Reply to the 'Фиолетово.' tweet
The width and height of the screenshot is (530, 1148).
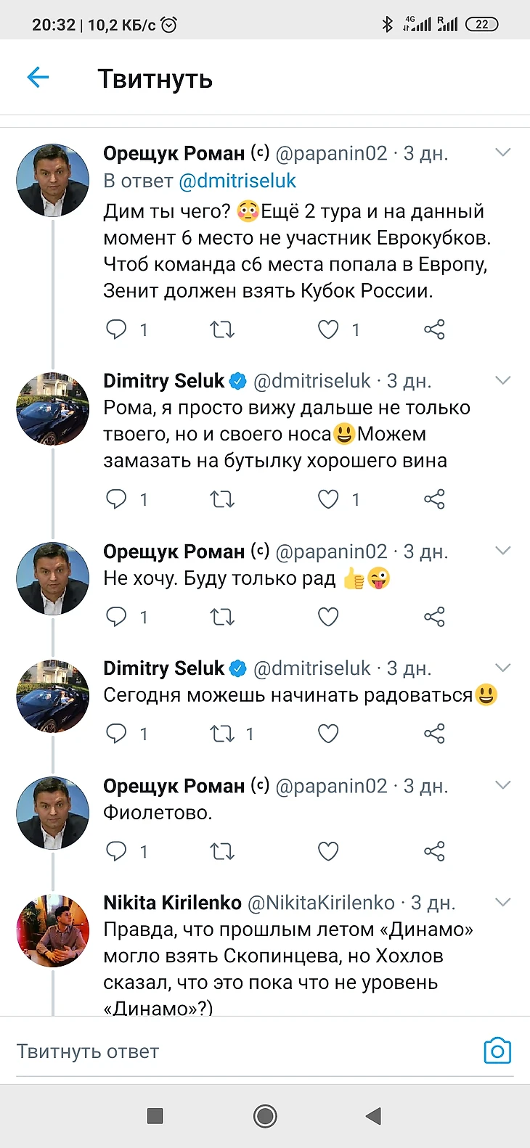click(x=116, y=851)
